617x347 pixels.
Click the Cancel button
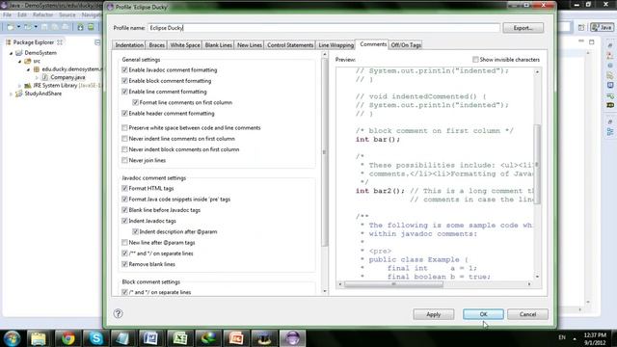527,314
